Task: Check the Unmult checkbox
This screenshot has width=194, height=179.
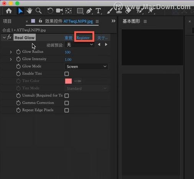Action: point(67,95)
